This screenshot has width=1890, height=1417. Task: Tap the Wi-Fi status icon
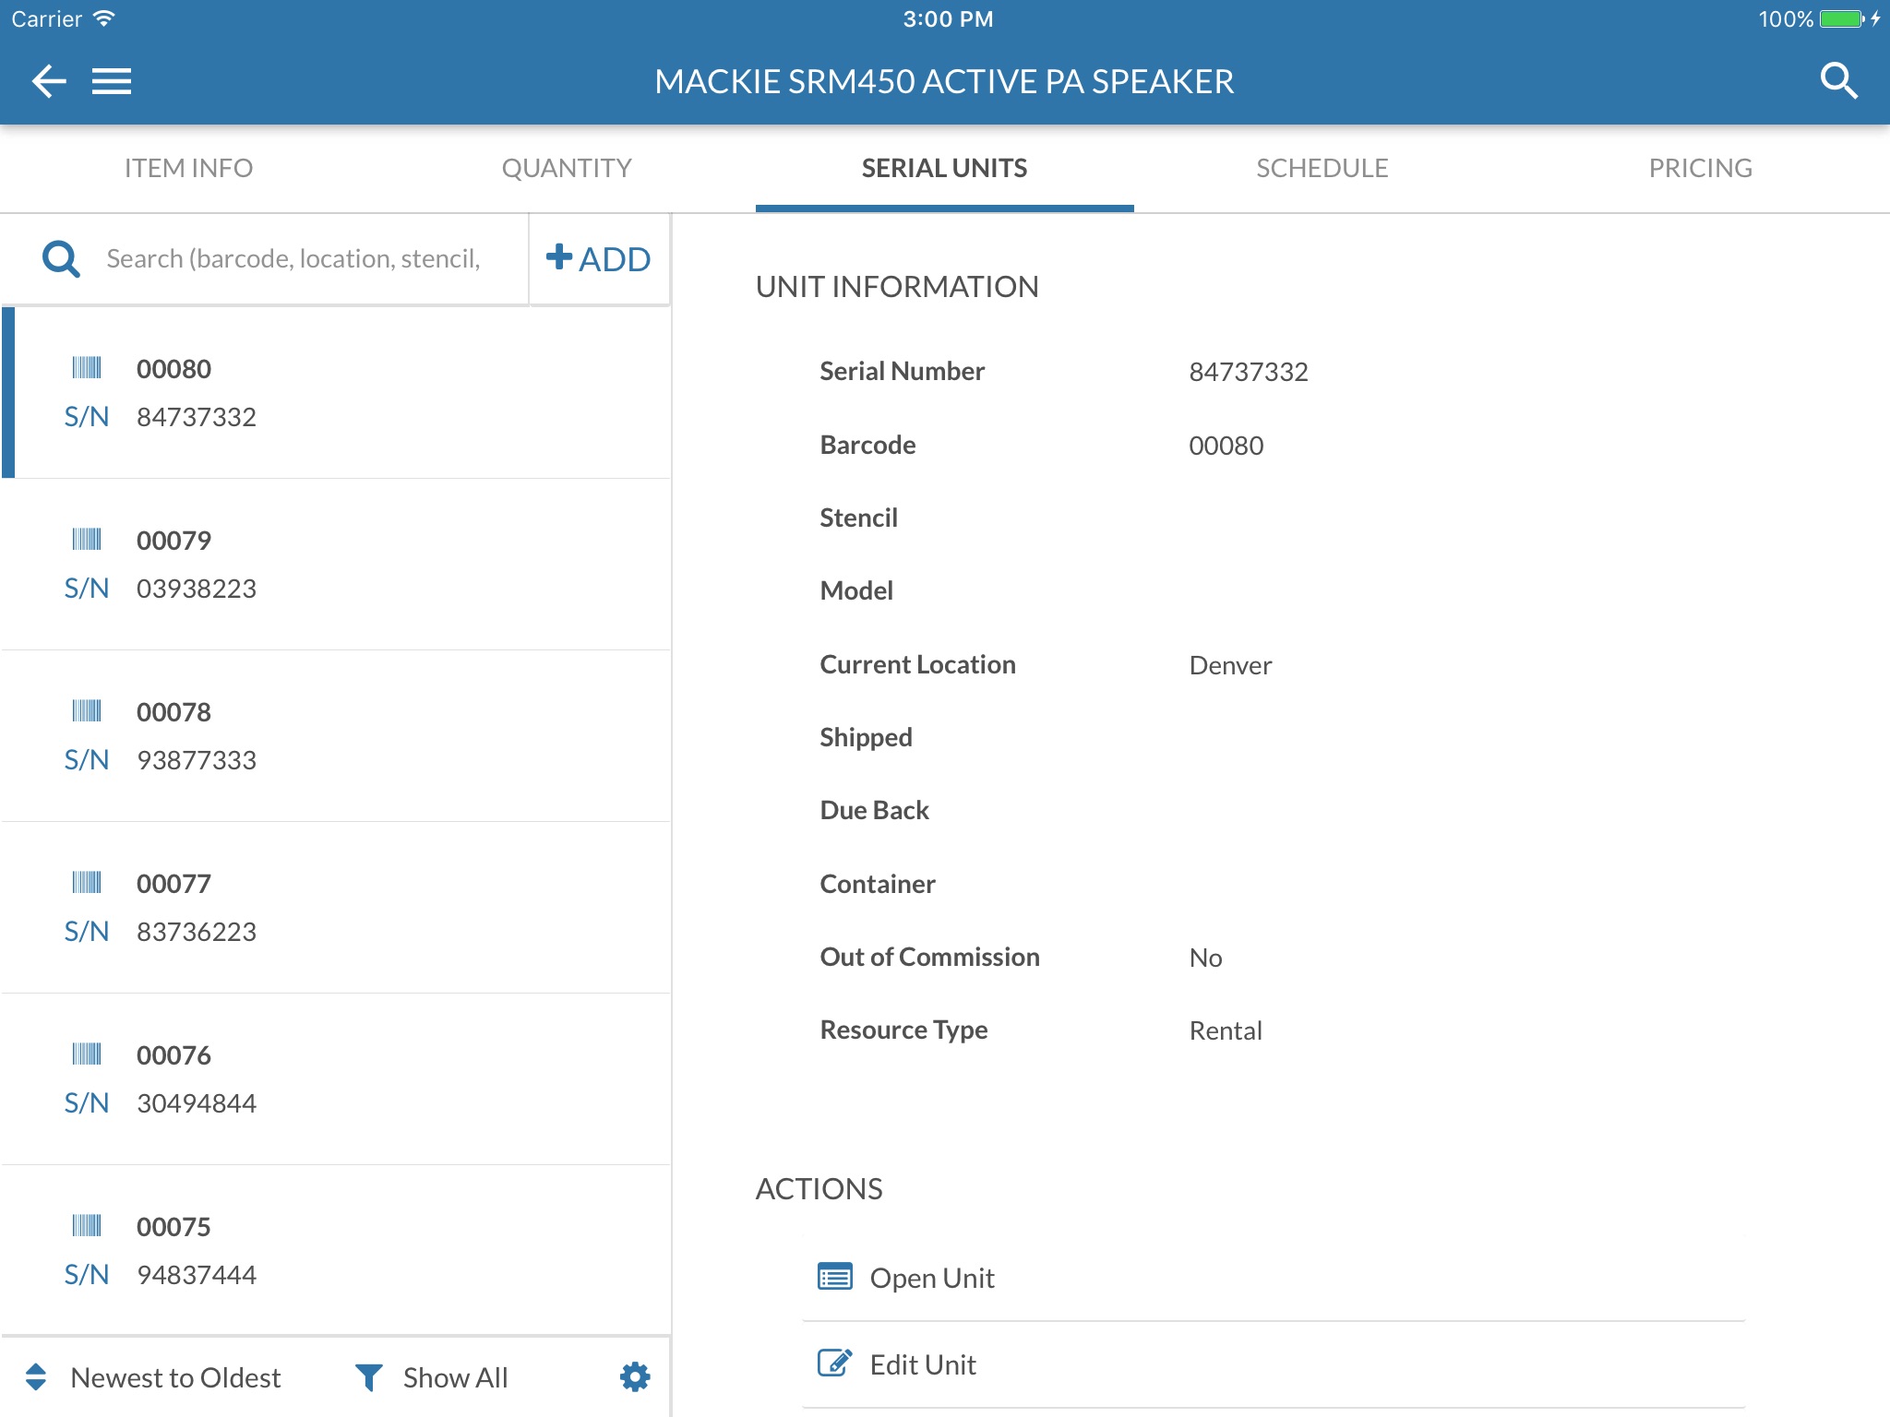point(103,18)
